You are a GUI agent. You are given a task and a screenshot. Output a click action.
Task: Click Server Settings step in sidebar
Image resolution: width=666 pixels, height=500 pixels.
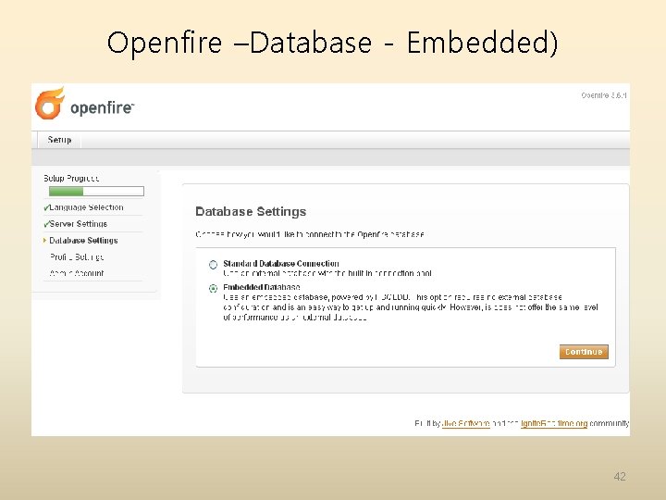pos(78,224)
